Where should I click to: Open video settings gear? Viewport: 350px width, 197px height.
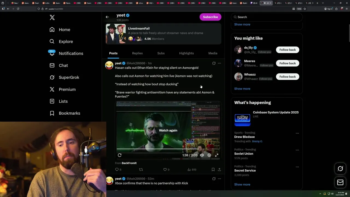click(x=209, y=155)
